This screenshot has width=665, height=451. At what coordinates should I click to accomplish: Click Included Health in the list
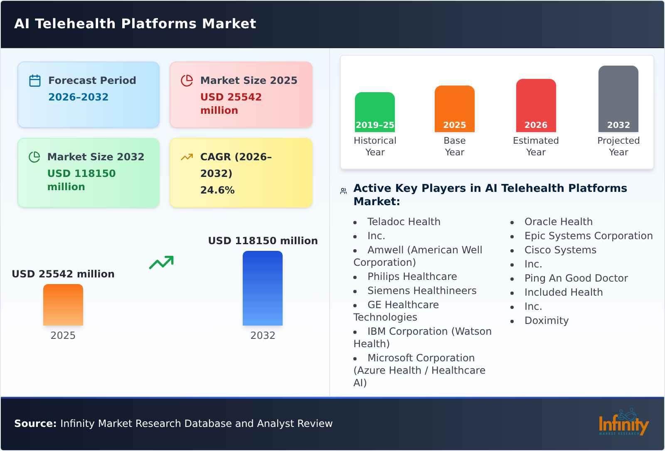click(564, 292)
